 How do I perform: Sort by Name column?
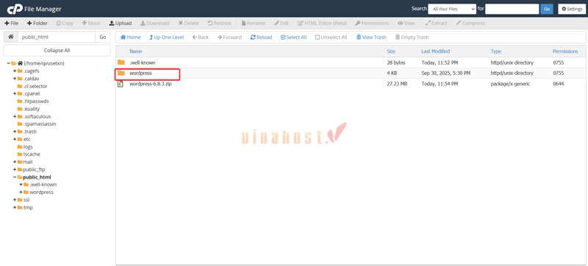coord(136,51)
